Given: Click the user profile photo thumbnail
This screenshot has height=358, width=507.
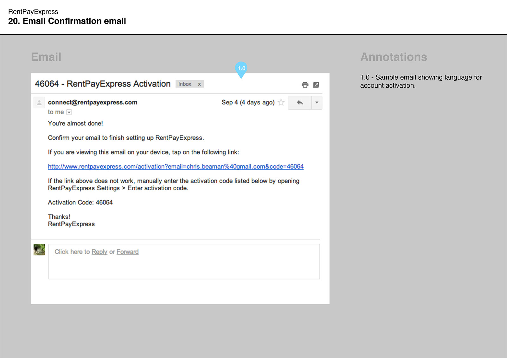Looking at the screenshot, I should click(39, 249).
